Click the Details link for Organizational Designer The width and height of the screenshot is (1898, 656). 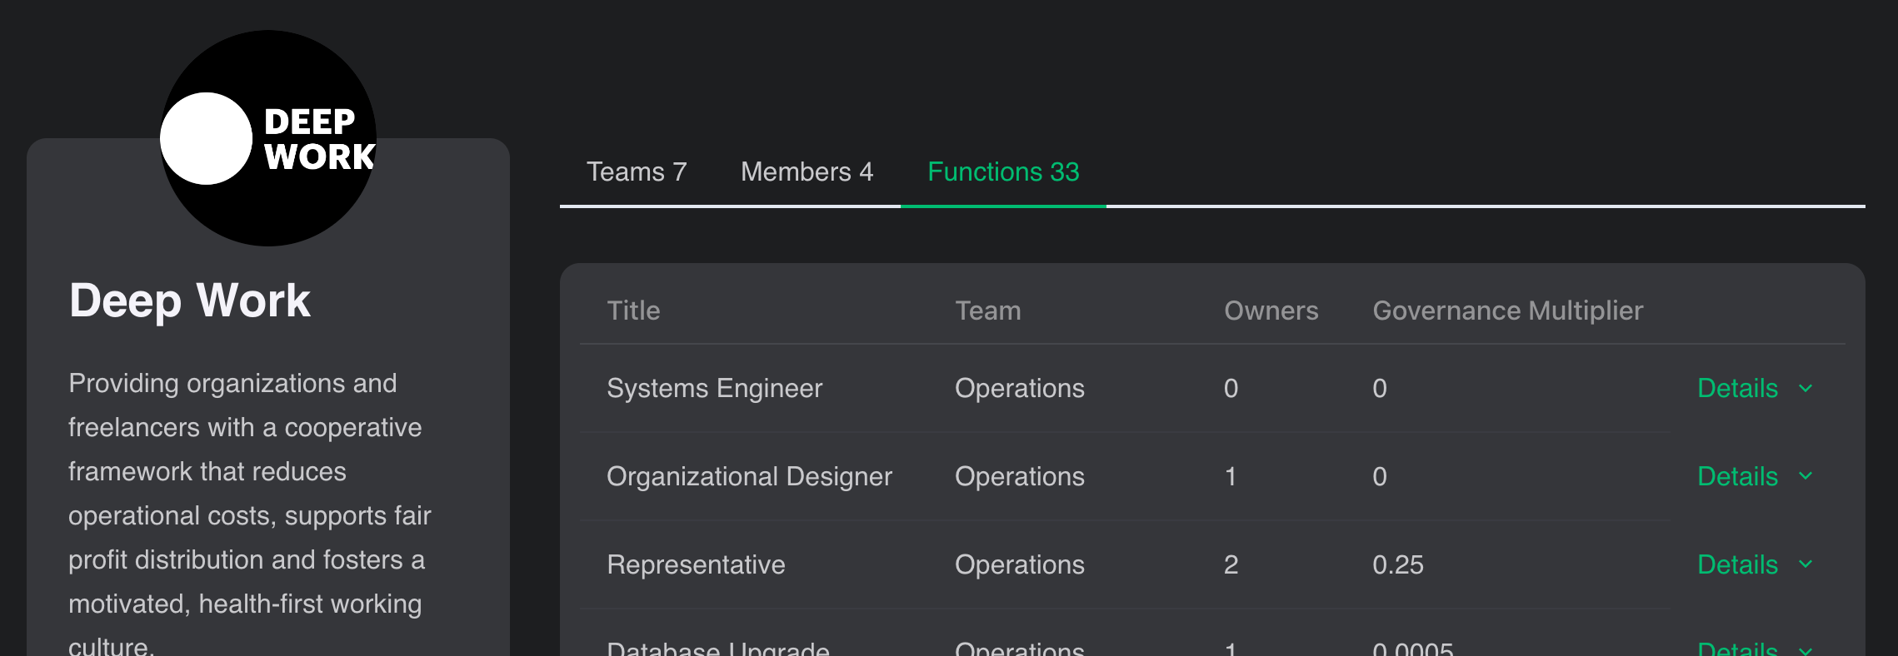click(1737, 477)
